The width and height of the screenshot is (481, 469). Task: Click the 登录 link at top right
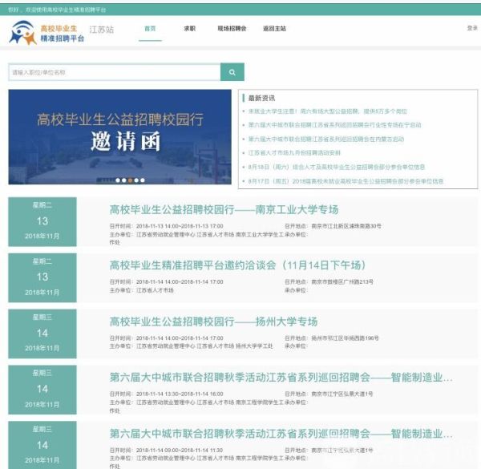[471, 28]
